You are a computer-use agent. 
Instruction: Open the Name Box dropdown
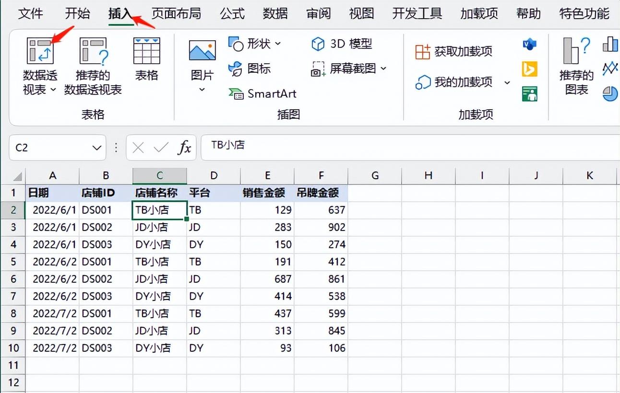[96, 148]
